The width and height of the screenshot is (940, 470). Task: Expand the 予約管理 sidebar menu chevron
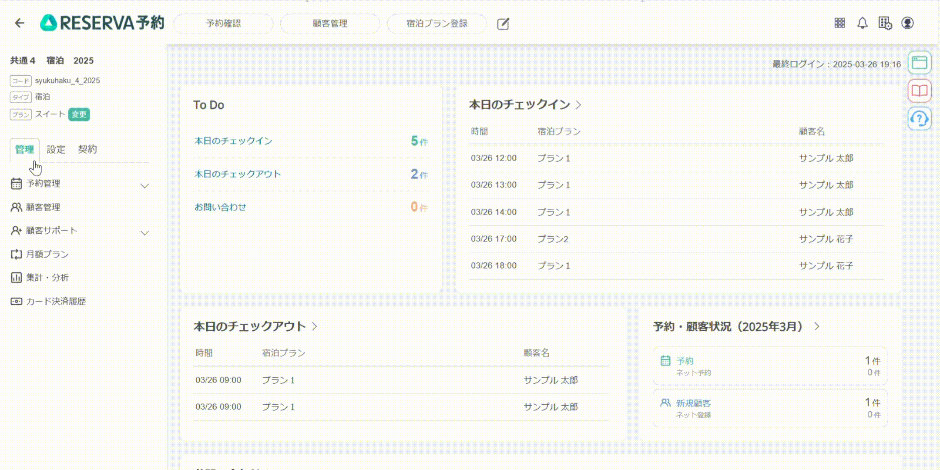145,186
